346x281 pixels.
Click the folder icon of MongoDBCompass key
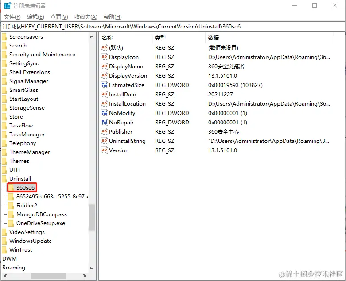[x=11, y=214]
